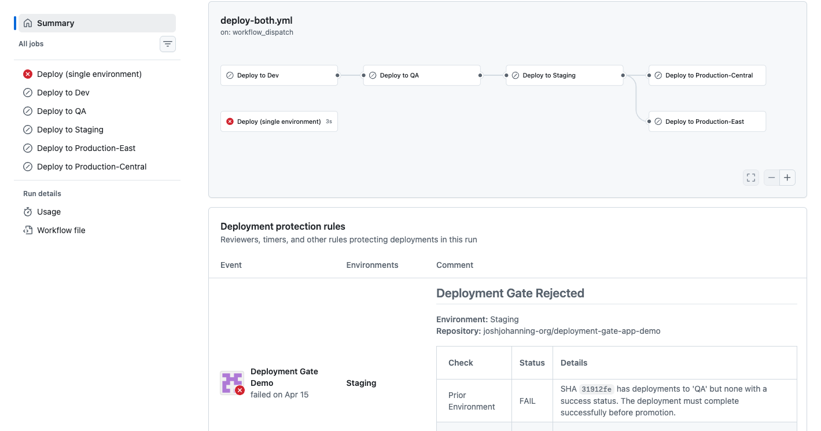Select Deploy to Dev job in sidebar
Viewport: 821px width, 431px height.
click(97, 93)
